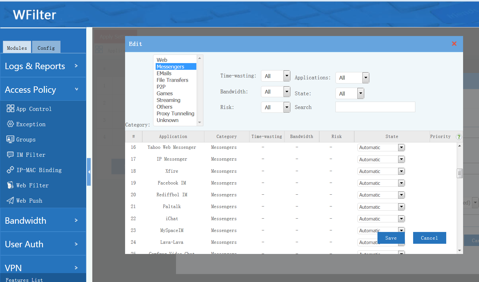Click the Web Filter icon
Screen dimensions: 479x282
[x=10, y=185]
